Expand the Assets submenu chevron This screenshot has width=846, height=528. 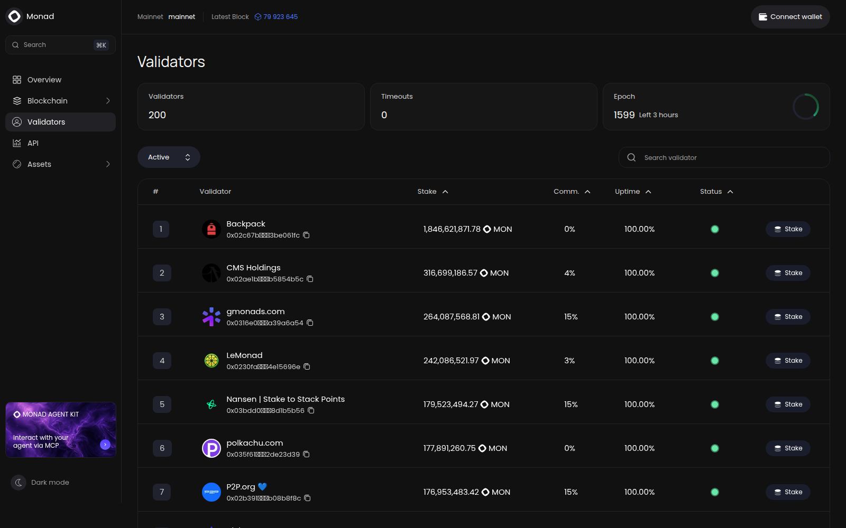108,164
